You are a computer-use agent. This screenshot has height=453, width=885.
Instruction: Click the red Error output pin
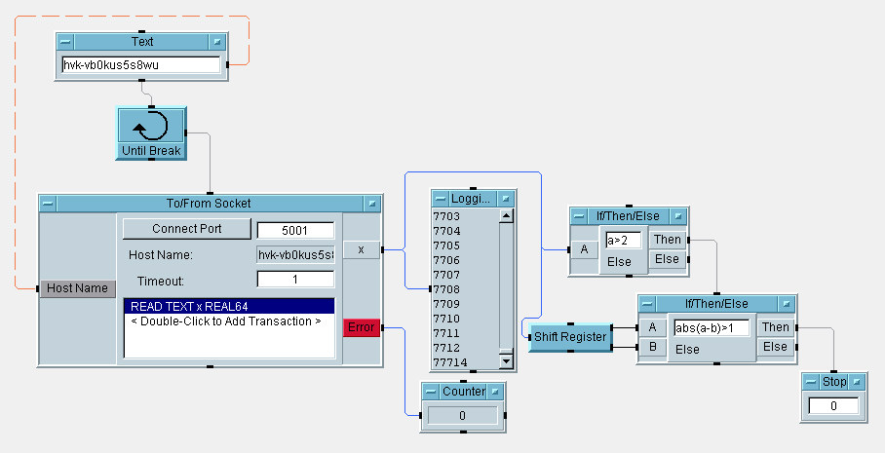pyautogui.click(x=361, y=327)
